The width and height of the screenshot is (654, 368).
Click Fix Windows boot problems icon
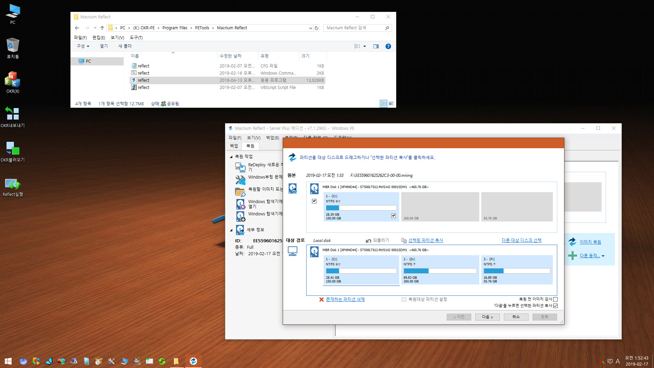[x=240, y=179]
